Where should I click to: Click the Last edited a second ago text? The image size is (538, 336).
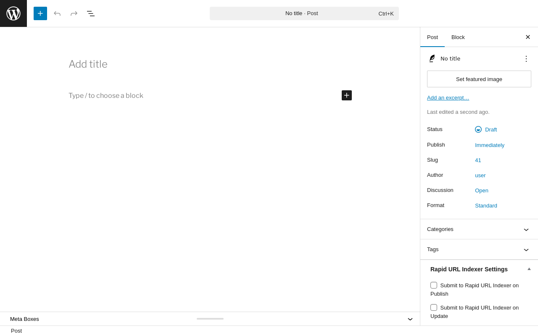point(458,112)
